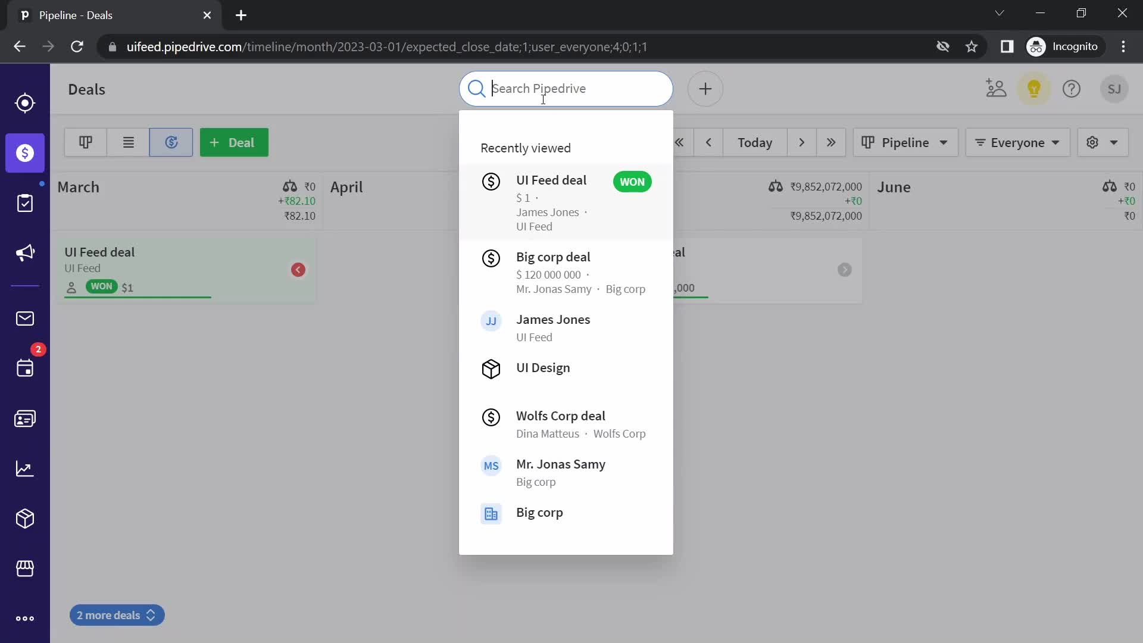Go to previous month arrow
This screenshot has width=1143, height=643.
click(x=708, y=142)
